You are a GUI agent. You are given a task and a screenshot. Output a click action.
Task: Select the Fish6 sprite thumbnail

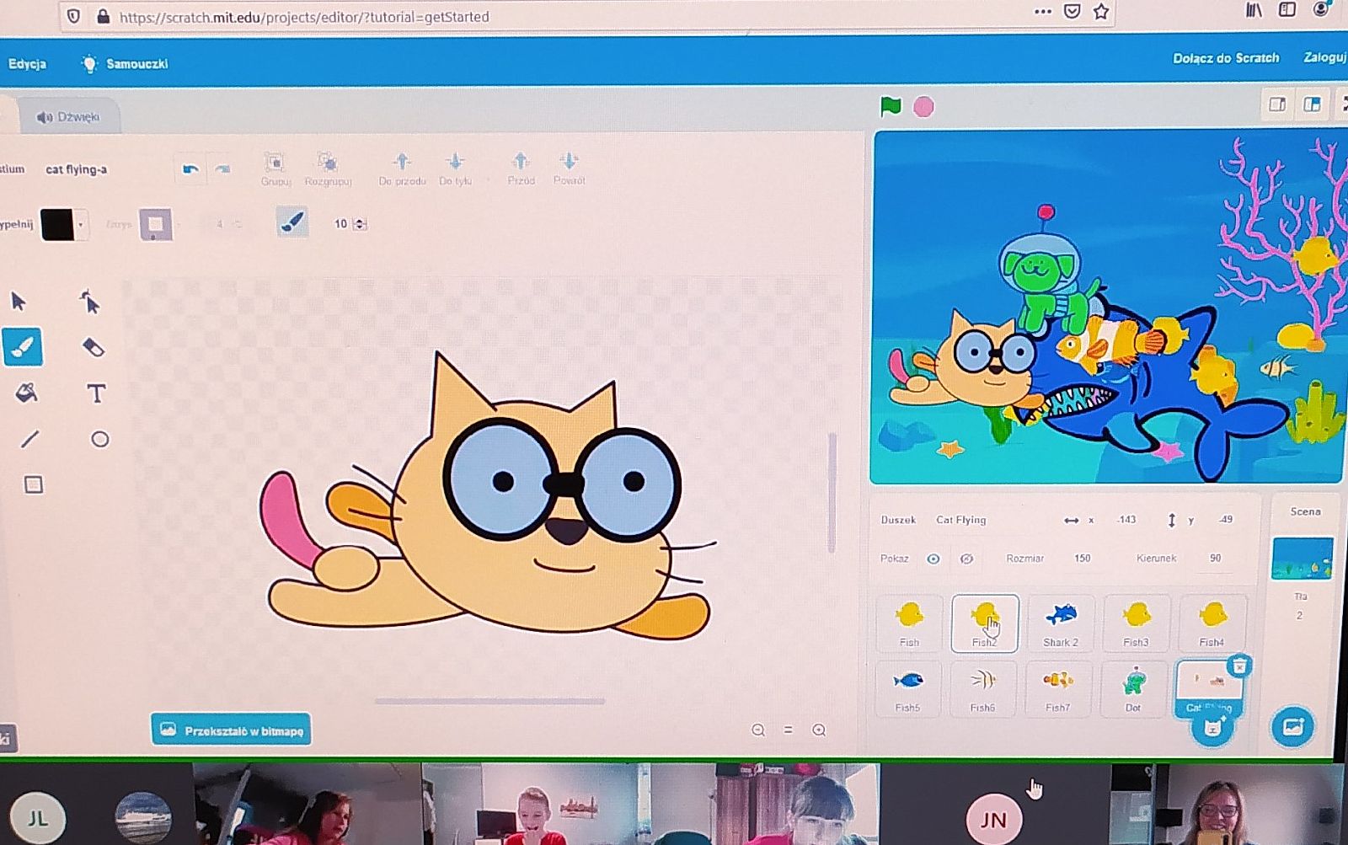pos(982,688)
